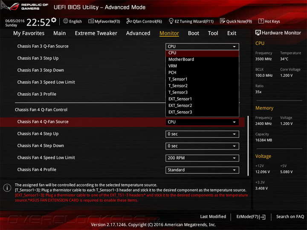Switch to EzMode(F7)
This screenshot has width=307, height=230.
(x=251, y=217)
